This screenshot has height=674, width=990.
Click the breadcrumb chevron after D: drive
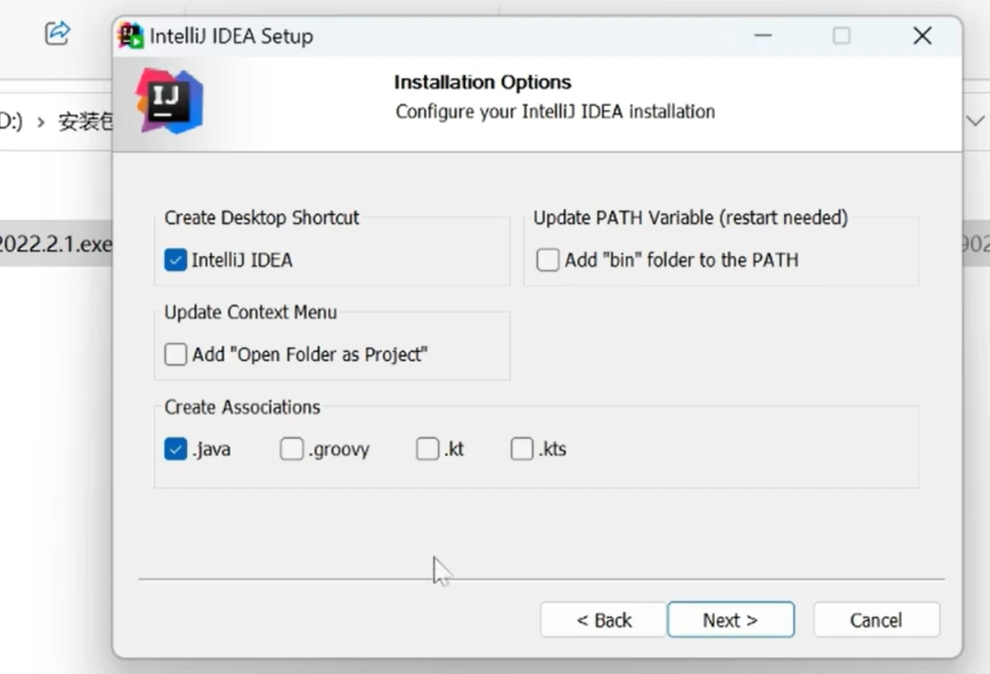coord(40,122)
